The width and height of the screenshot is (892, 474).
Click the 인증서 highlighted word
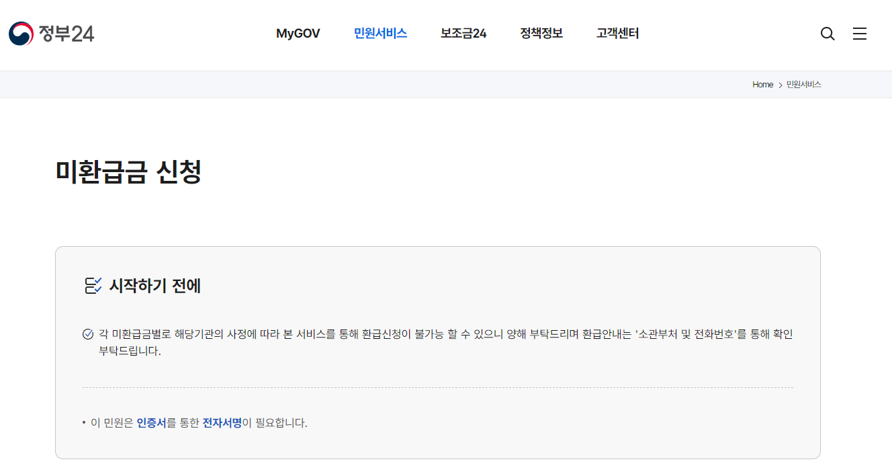151,423
